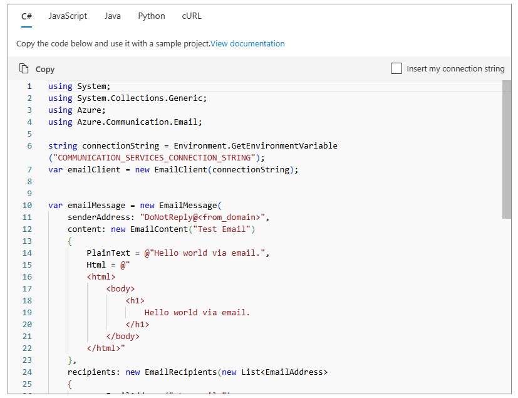Click the opening <h1> tag in the code
Image resolution: width=518 pixels, height=398 pixels.
pos(135,301)
